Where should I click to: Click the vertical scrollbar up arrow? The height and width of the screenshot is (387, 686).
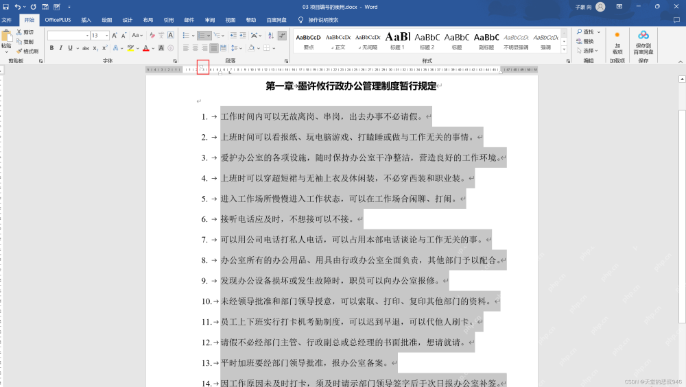pyautogui.click(x=682, y=79)
